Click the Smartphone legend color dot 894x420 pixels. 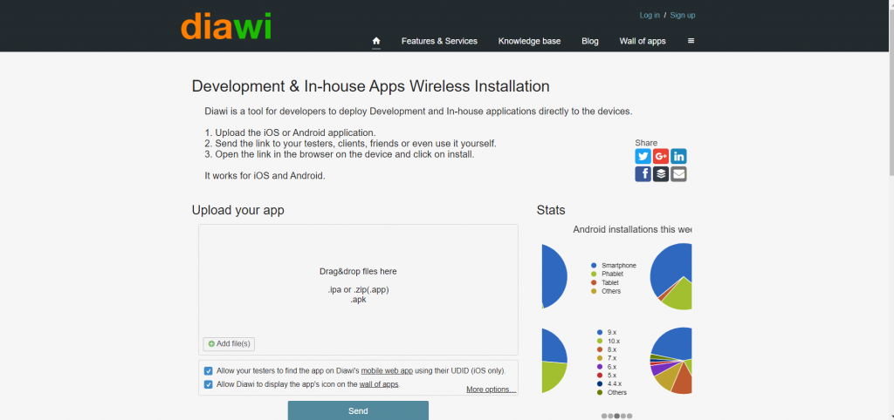coord(594,265)
